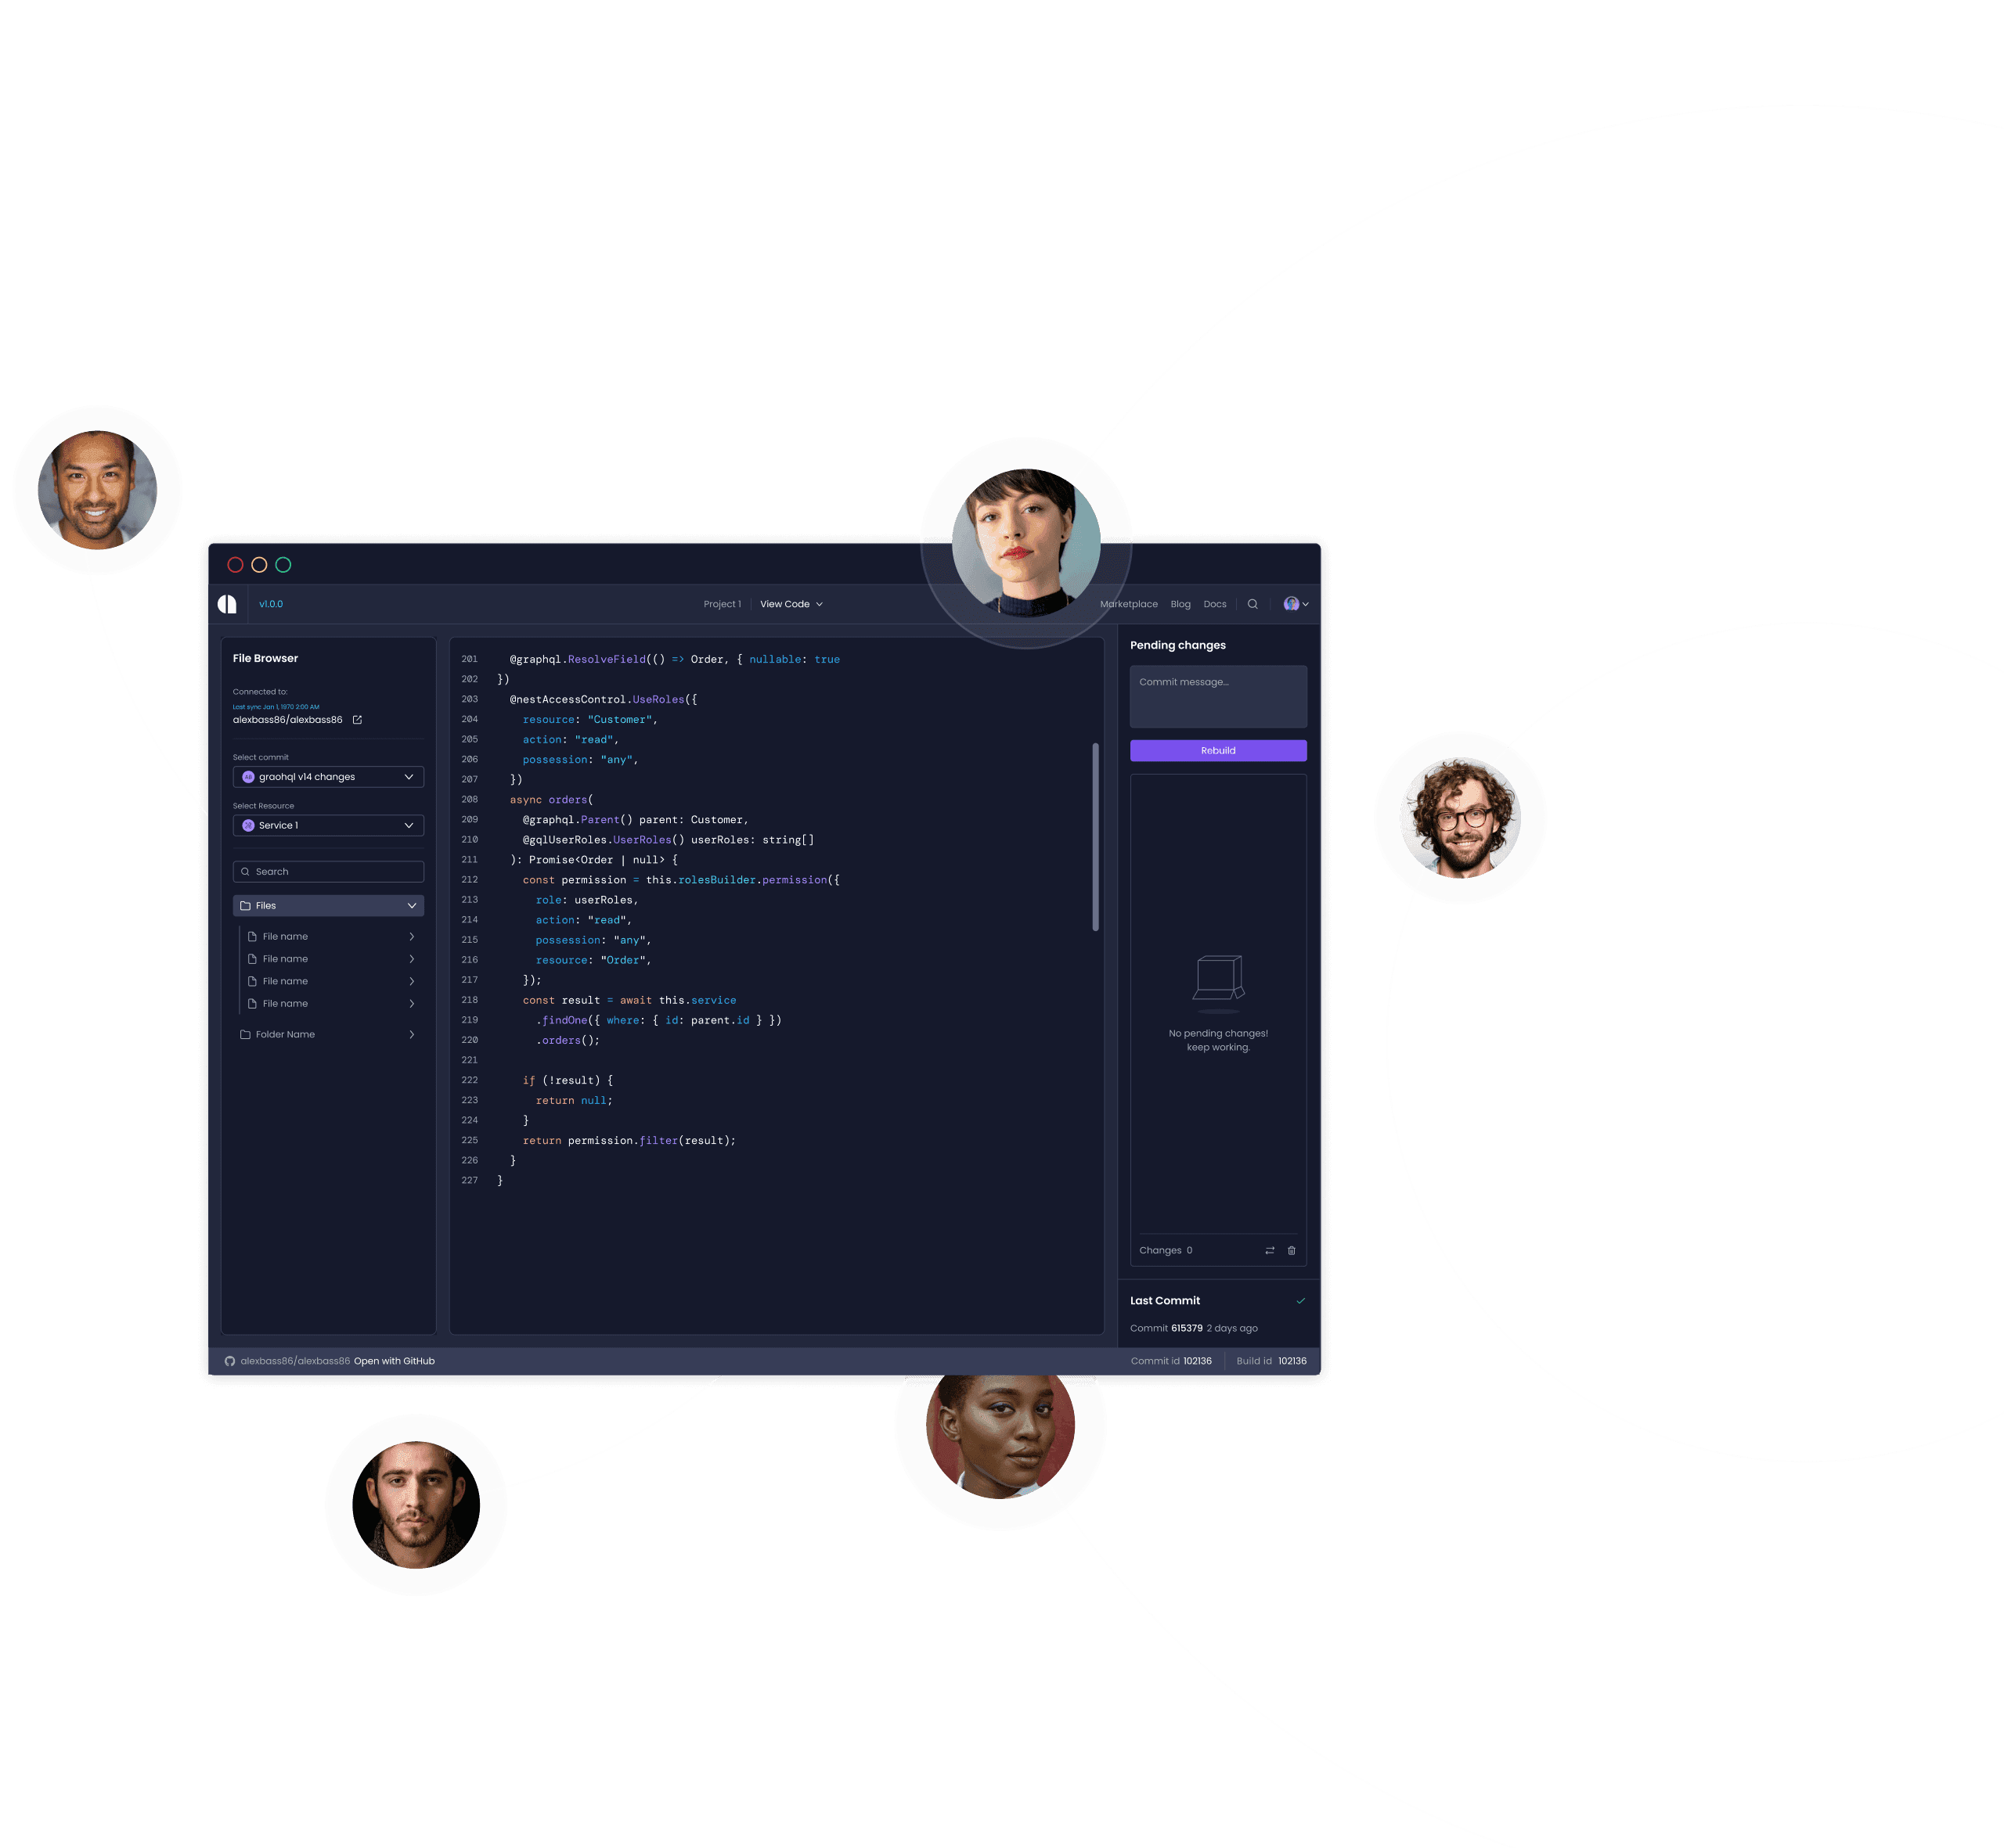Click the search icon in the top navbar

point(1253,604)
